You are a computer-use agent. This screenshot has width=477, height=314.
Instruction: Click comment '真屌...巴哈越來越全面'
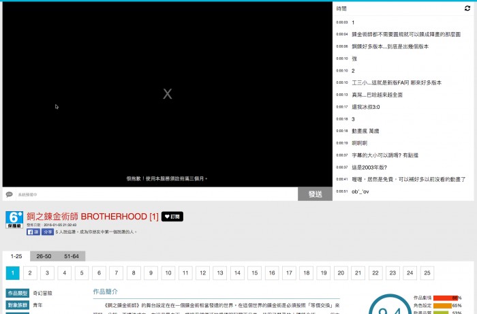click(x=378, y=95)
